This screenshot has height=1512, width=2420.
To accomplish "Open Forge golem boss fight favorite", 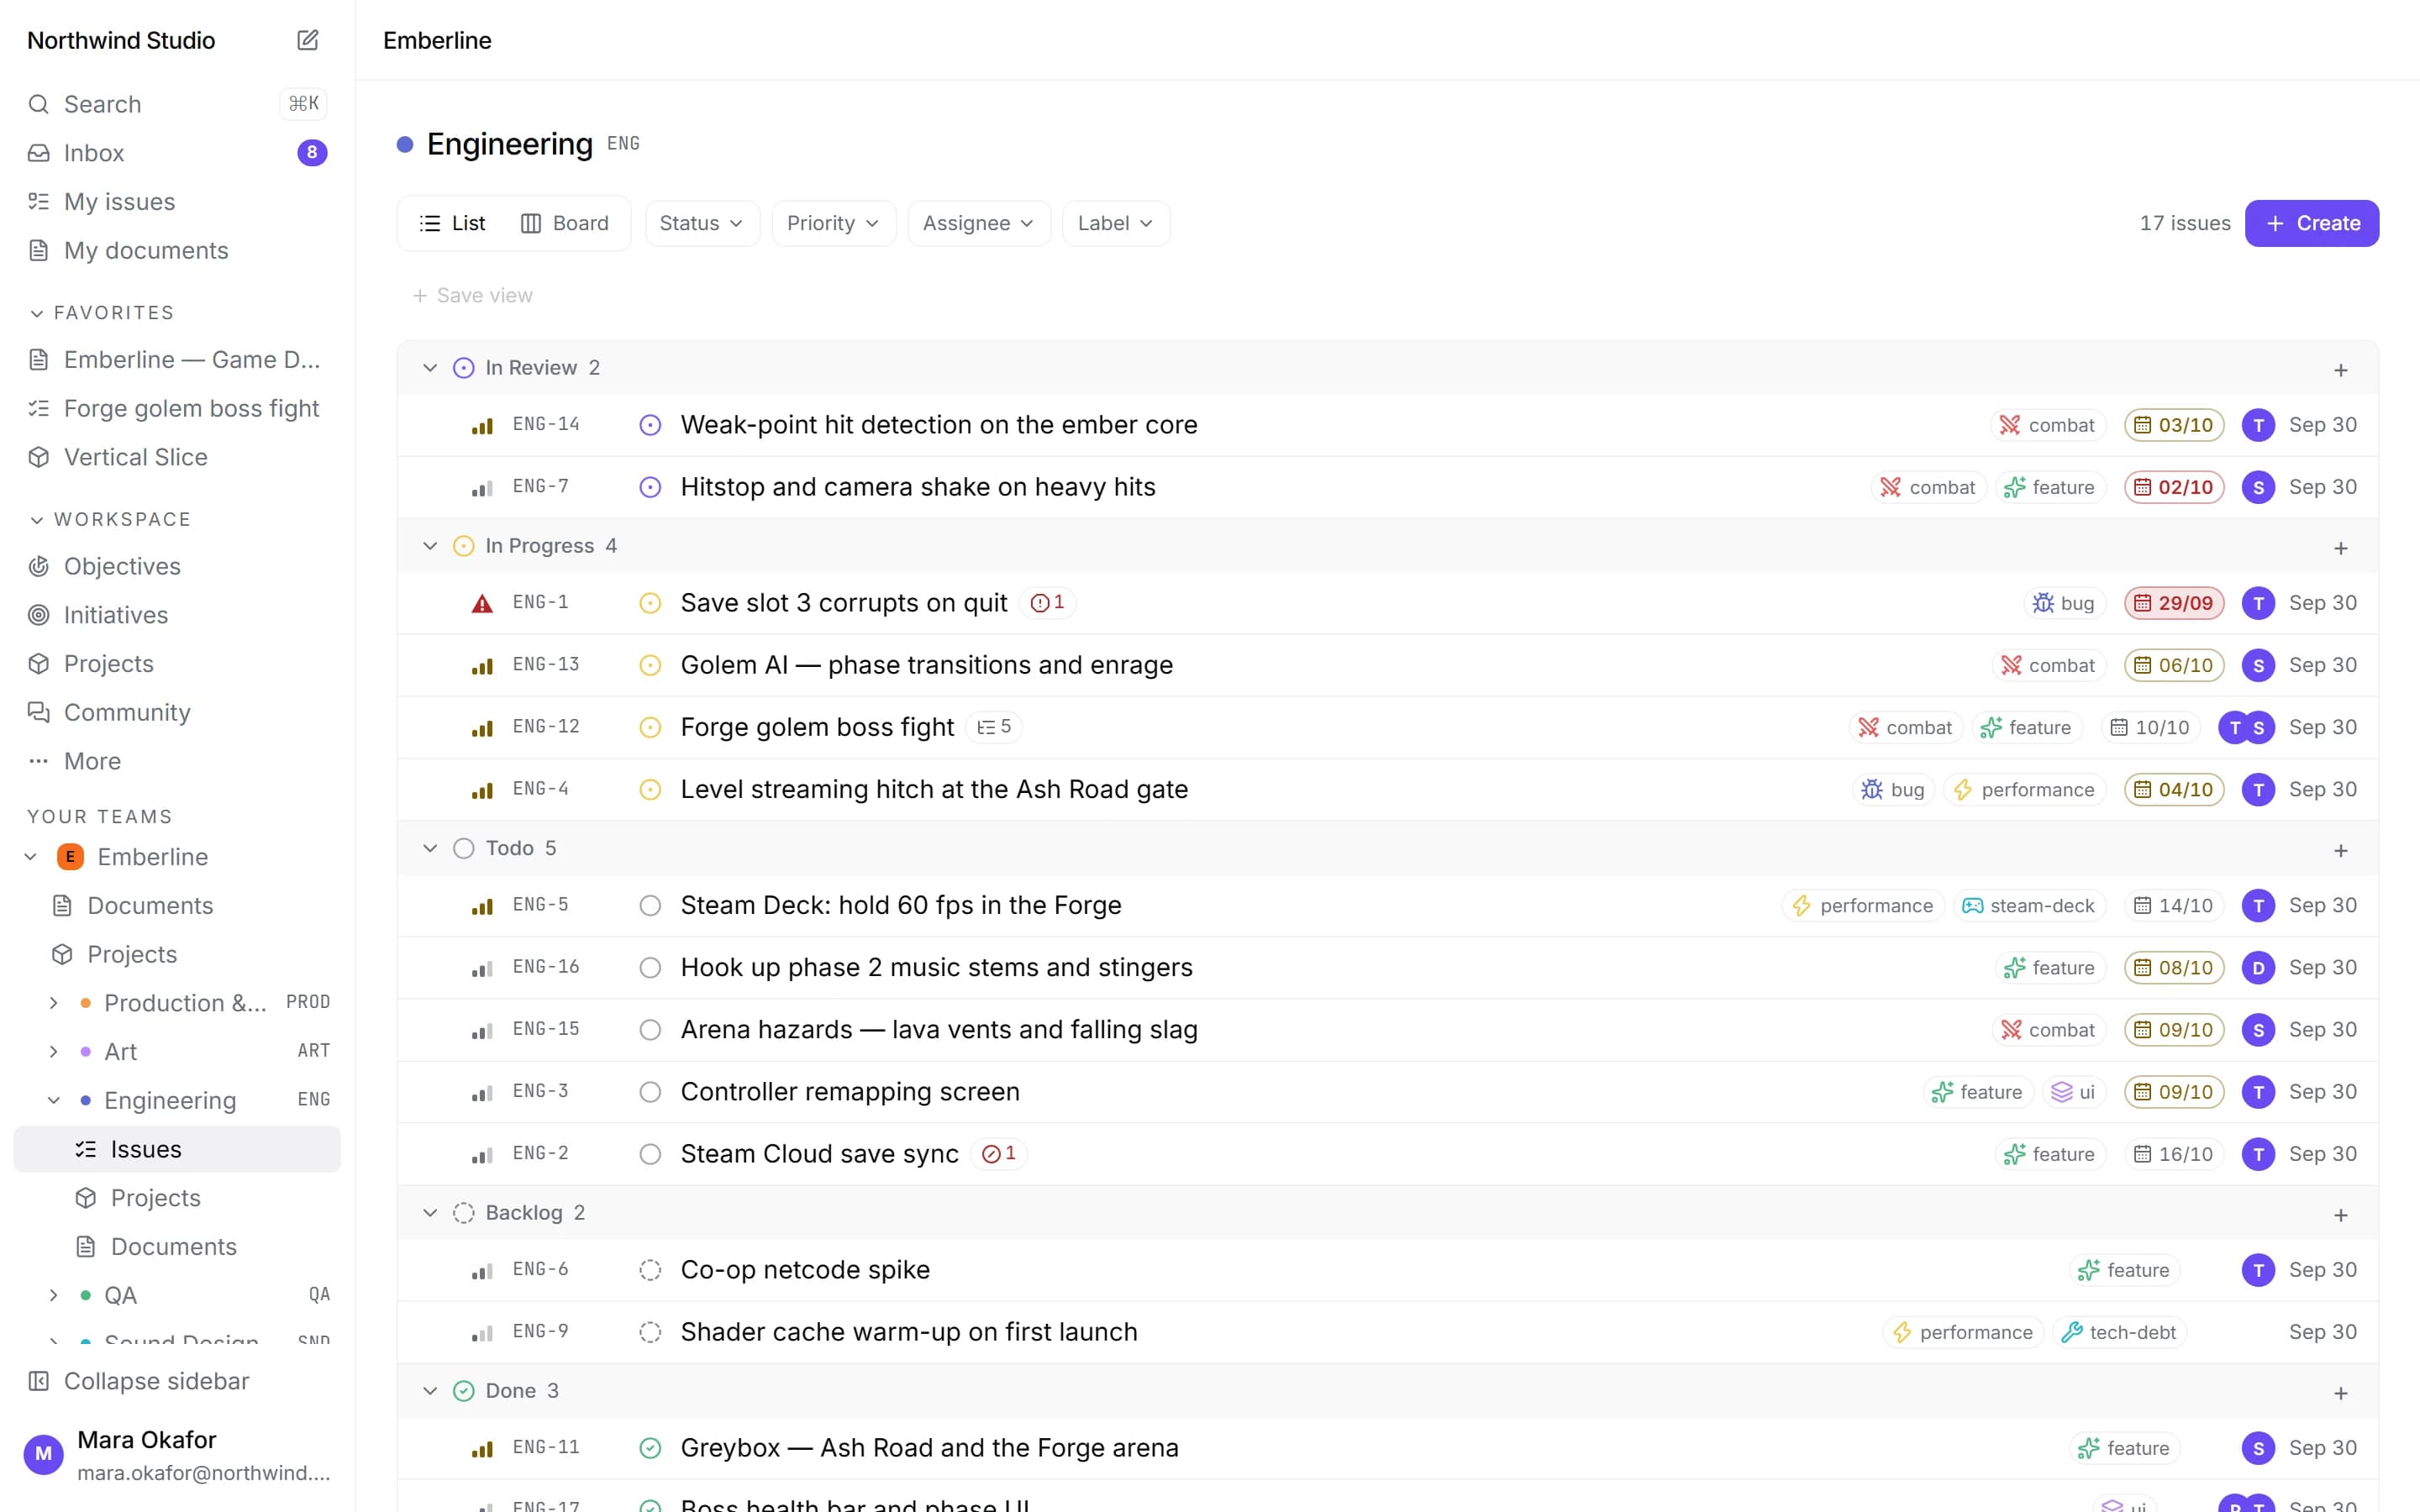I will [x=177, y=408].
